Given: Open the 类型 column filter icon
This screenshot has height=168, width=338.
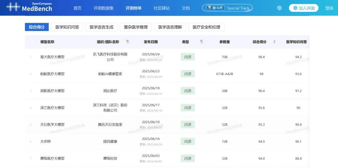Looking at the screenshot, I should point(201,42).
